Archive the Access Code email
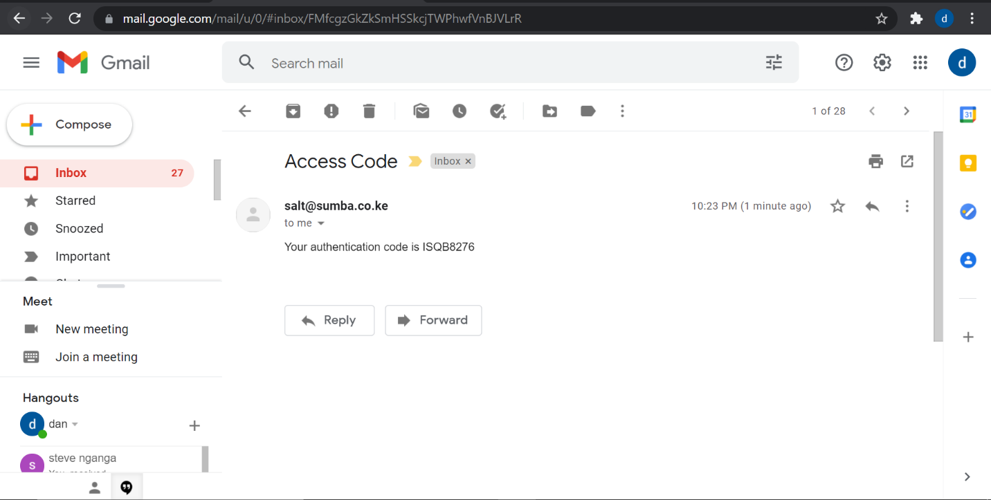The width and height of the screenshot is (991, 500). tap(293, 111)
